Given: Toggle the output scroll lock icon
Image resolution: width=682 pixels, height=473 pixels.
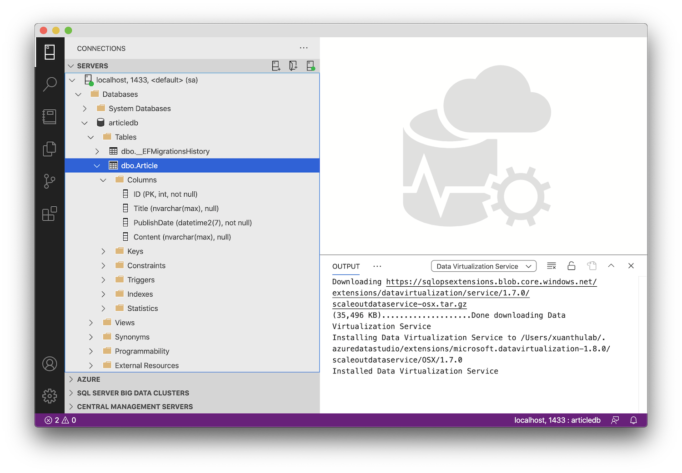Looking at the screenshot, I should click(x=572, y=266).
